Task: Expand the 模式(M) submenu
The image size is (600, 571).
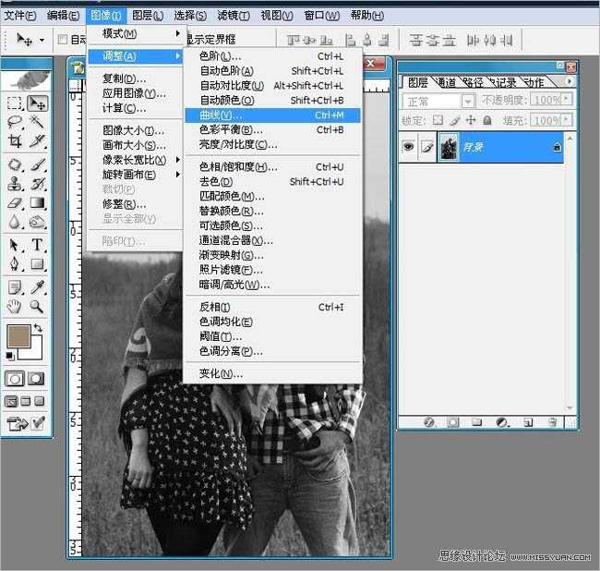Action: click(x=137, y=33)
